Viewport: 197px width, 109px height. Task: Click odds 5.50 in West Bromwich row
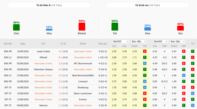135,75
